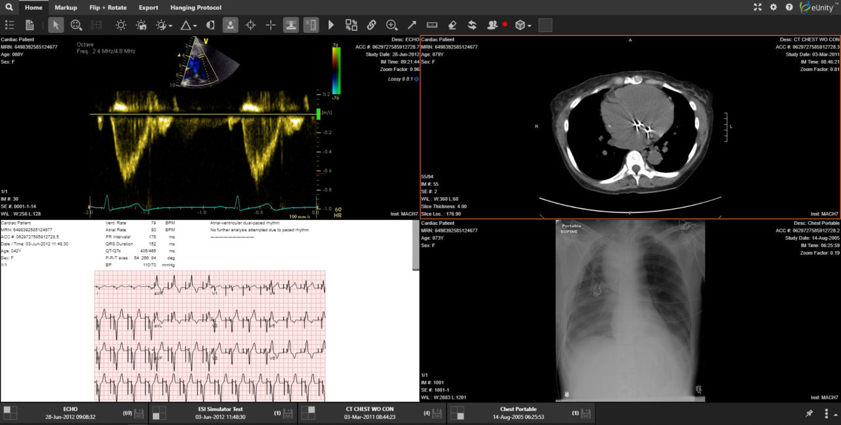The width and height of the screenshot is (841, 425).
Task: Toggle the crosshair localizer tool
Action: click(250, 25)
